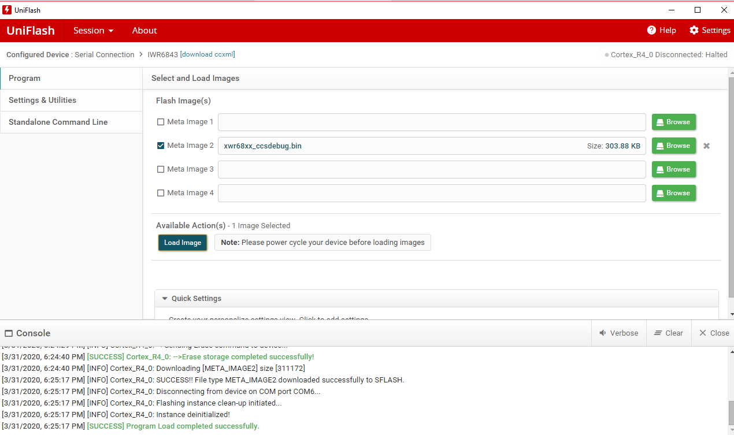The width and height of the screenshot is (734, 435).
Task: Browse for a Meta Image 1 file
Action: [674, 122]
